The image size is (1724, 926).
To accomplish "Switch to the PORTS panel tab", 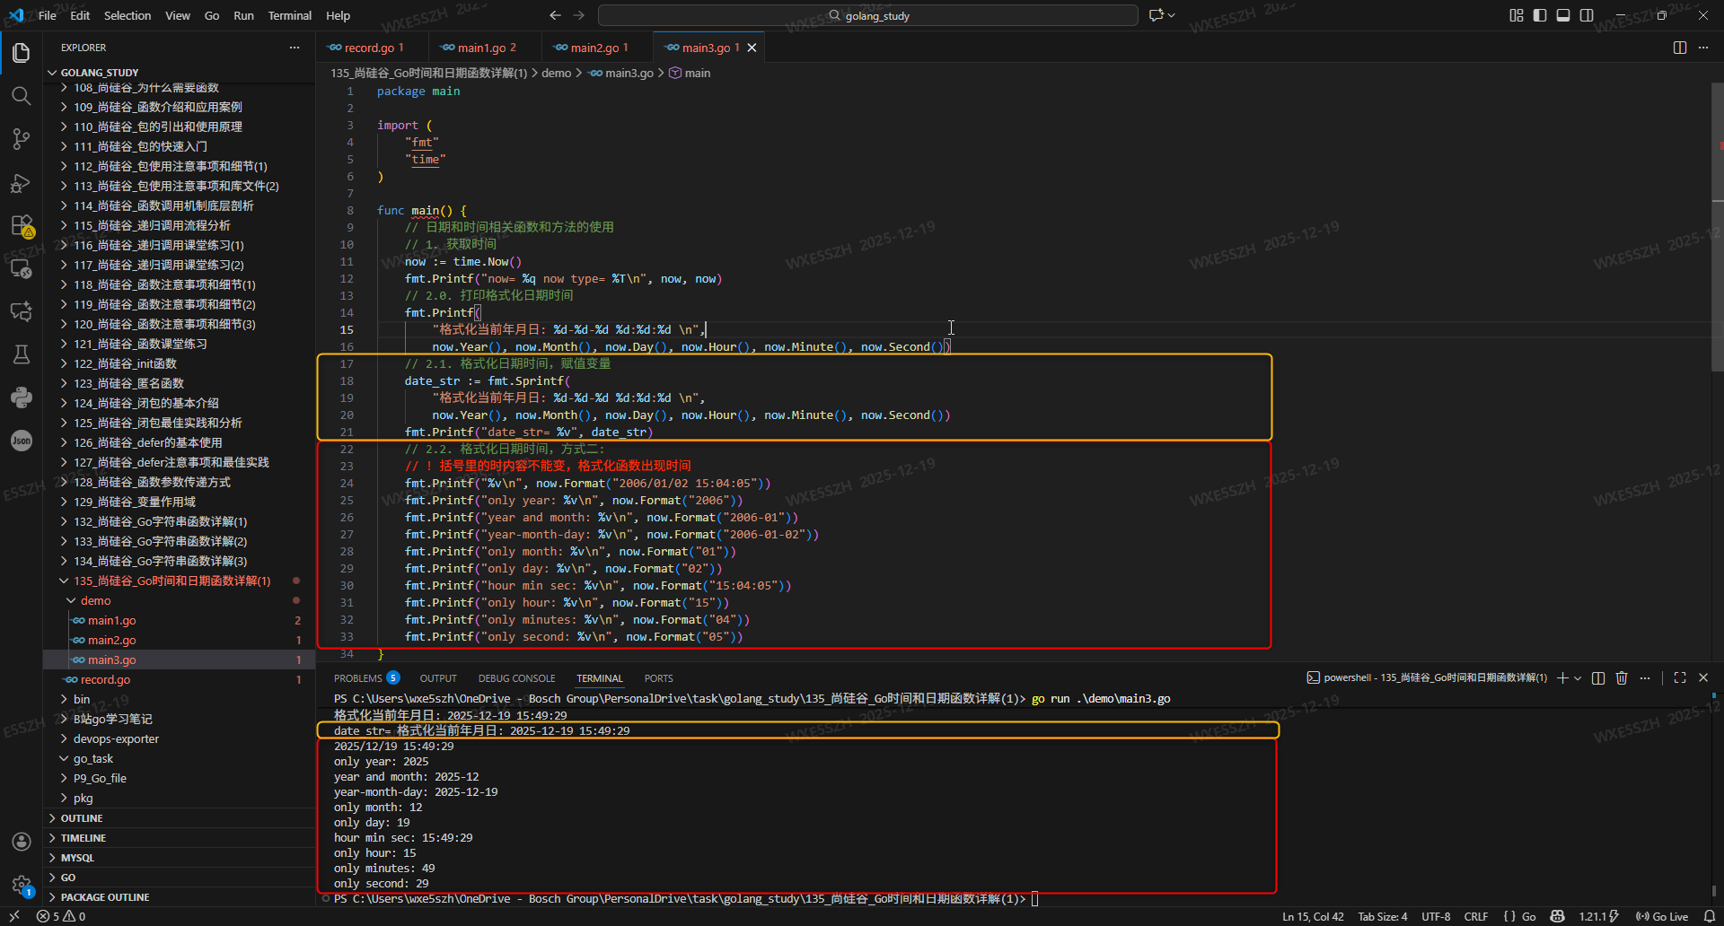I will [658, 678].
